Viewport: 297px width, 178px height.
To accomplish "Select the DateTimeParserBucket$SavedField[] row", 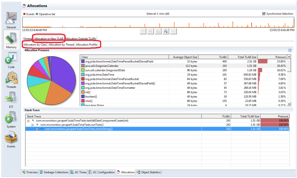I will pyautogui.click(x=184, y=83).
